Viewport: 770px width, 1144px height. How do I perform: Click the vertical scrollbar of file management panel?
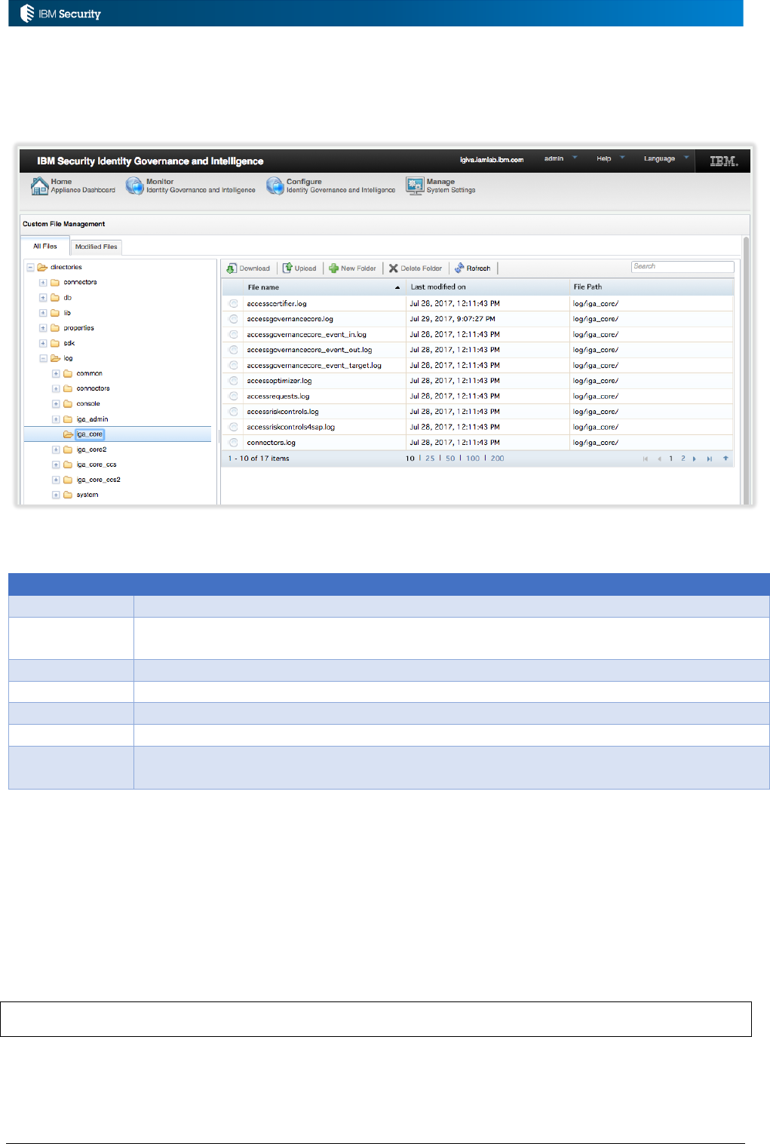point(747,370)
